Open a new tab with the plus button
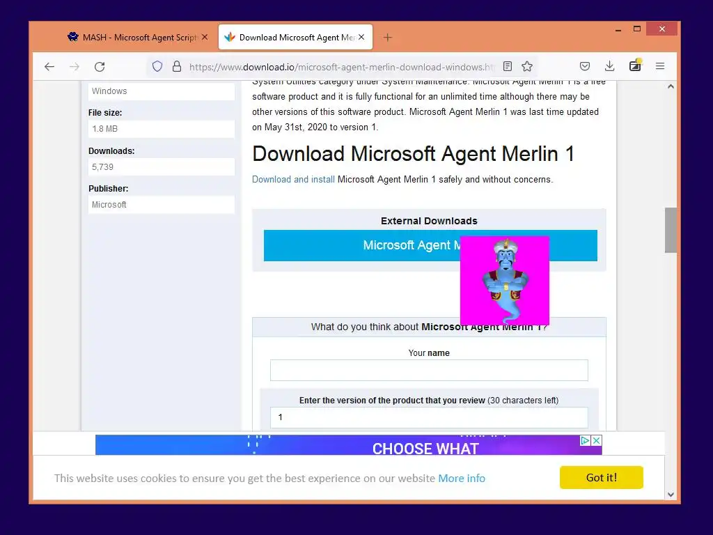This screenshot has height=535, width=713. click(x=387, y=38)
